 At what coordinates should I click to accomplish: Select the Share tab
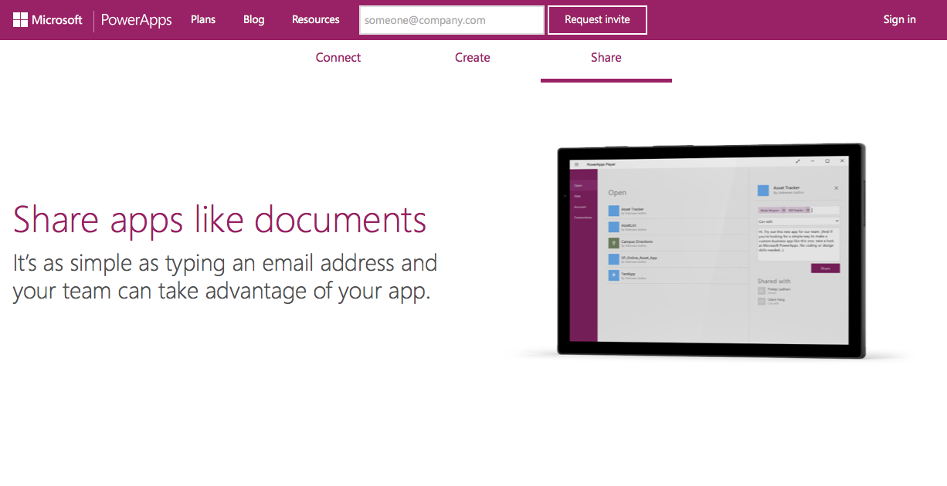tap(606, 58)
